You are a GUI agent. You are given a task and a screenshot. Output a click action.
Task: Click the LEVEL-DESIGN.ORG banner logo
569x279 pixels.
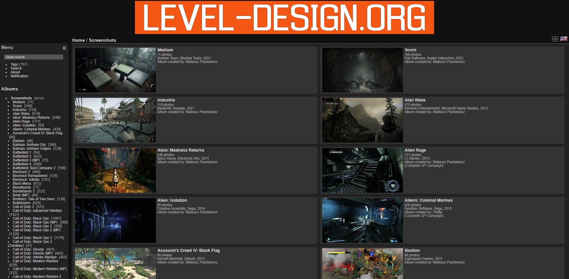(284, 17)
